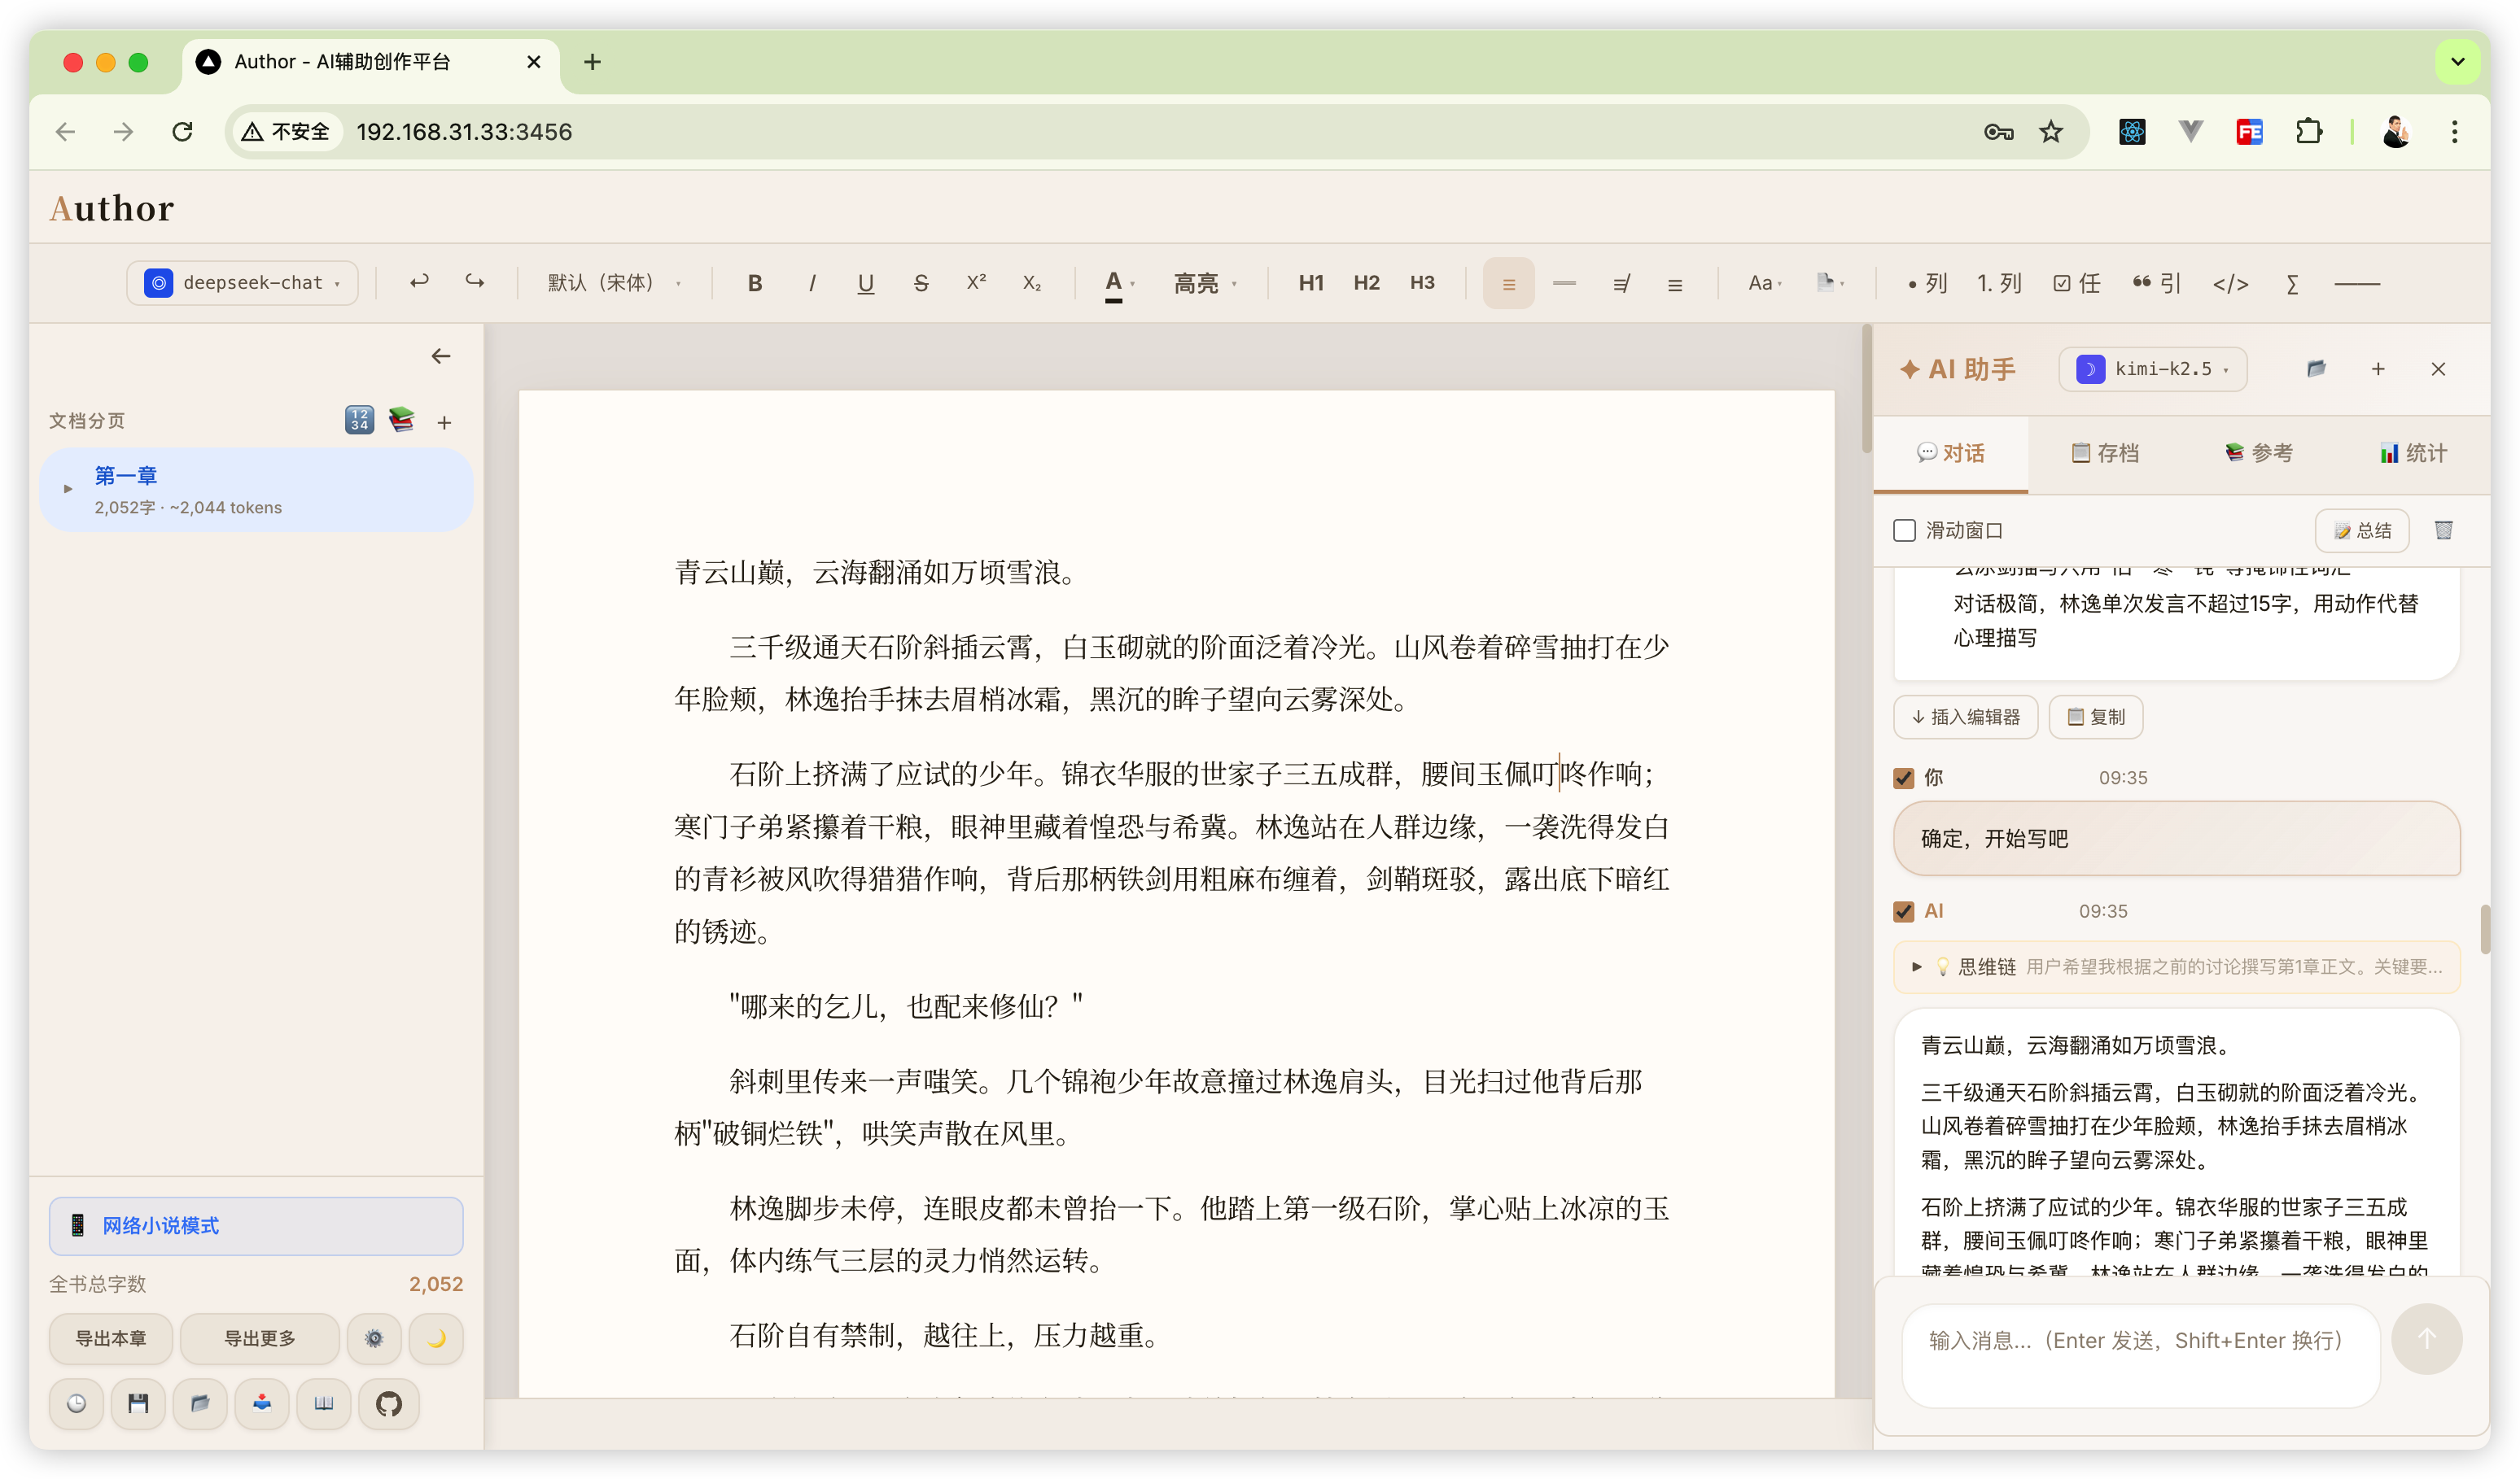
Task: Enable the 滑动窗口 checkbox
Action: 1905,530
